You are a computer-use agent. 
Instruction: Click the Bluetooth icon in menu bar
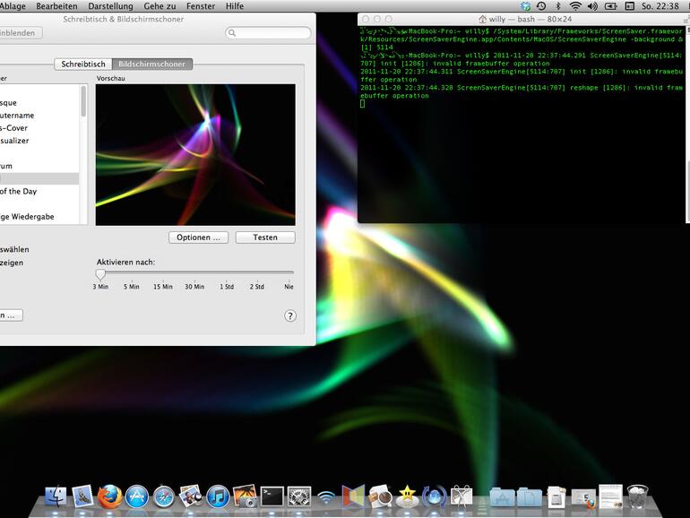coord(557,6)
